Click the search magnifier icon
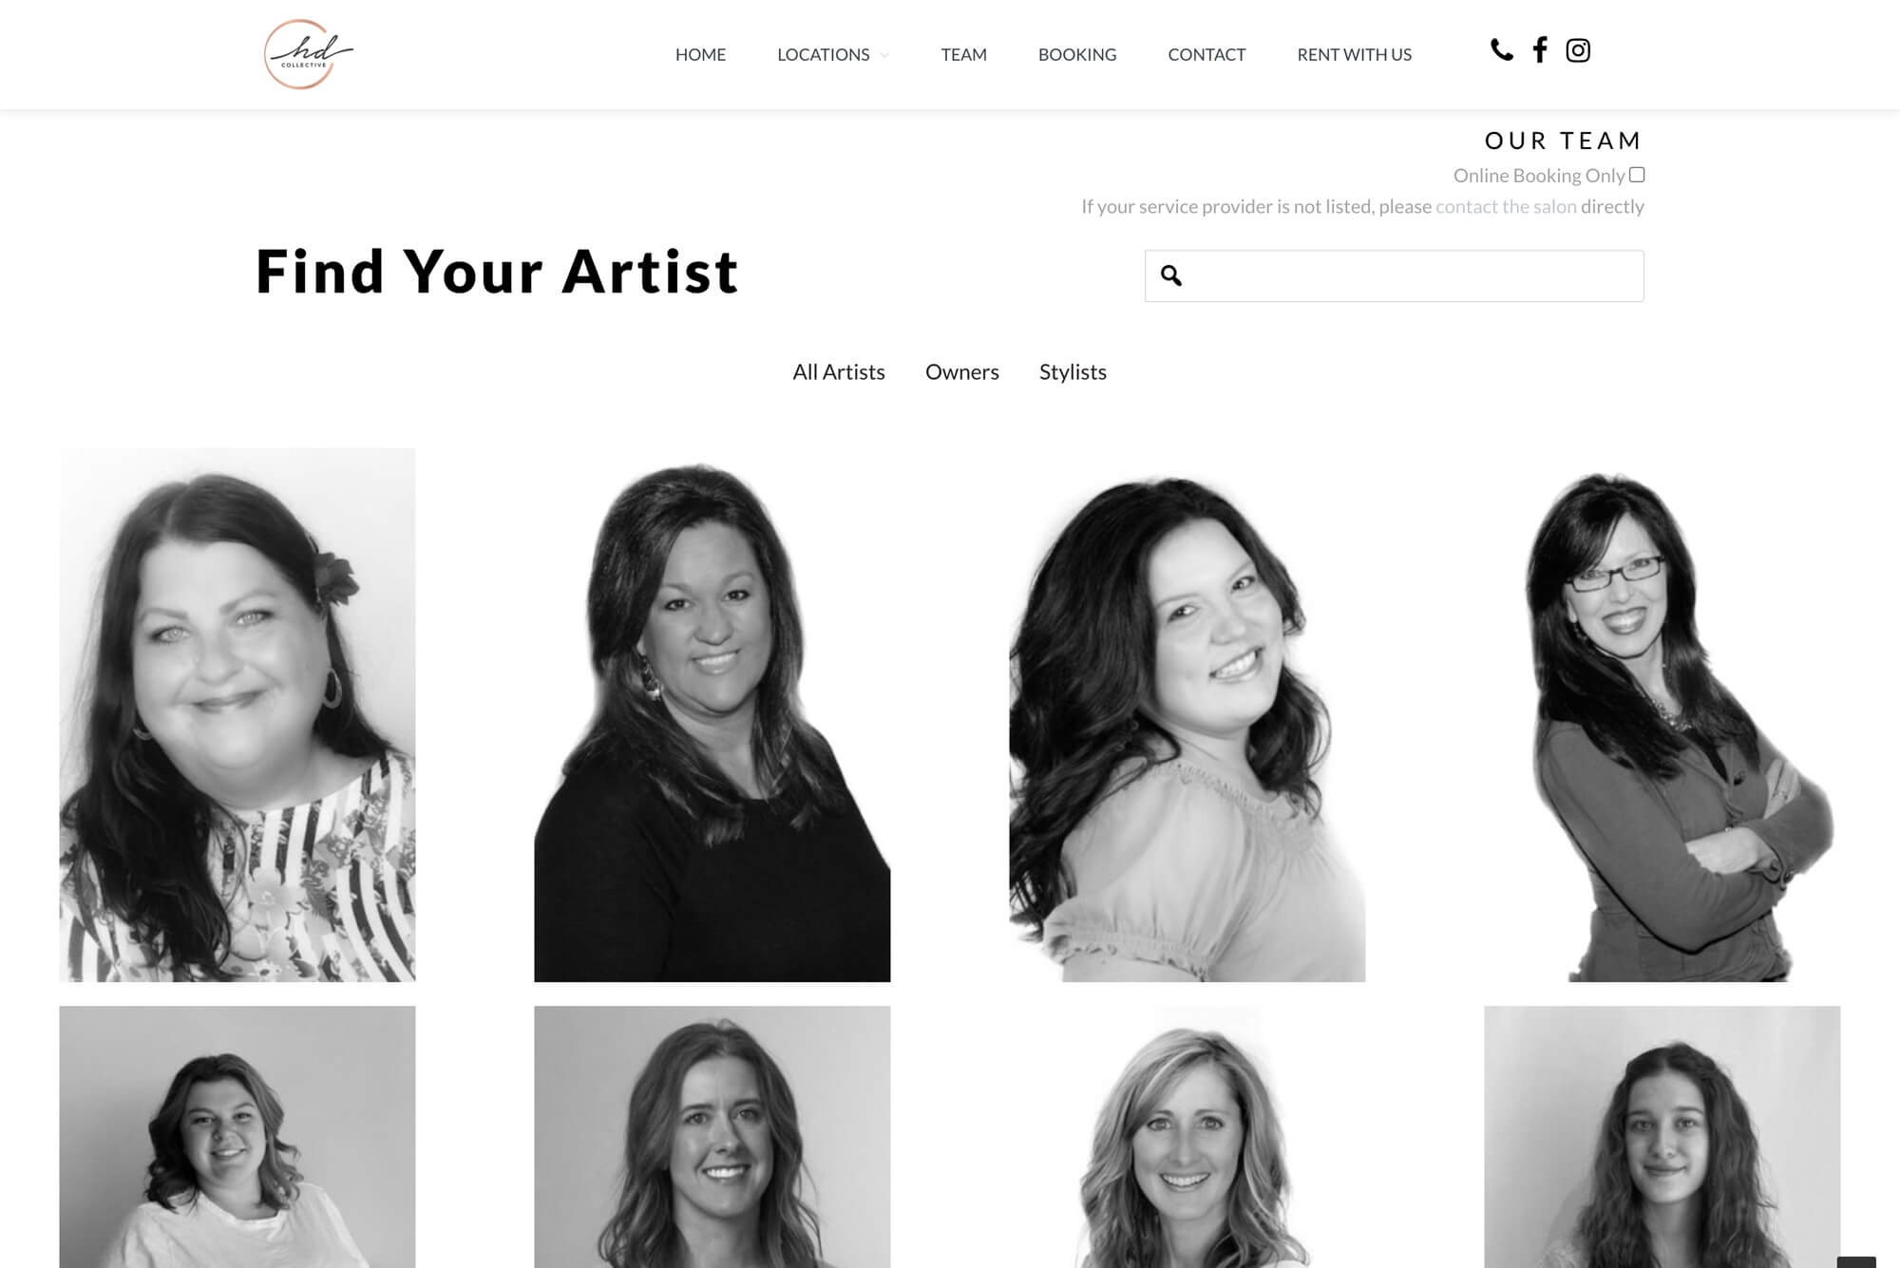This screenshot has height=1268, width=1900. pos(1170,275)
